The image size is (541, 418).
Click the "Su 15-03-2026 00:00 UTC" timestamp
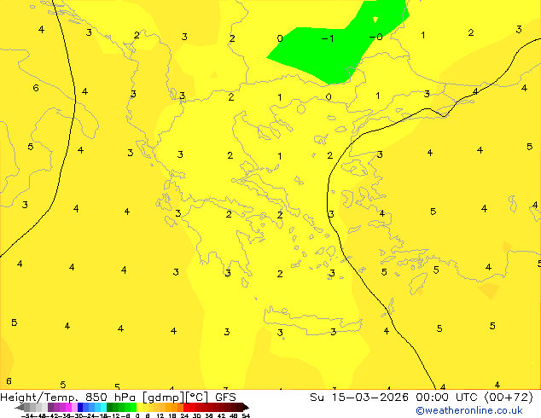[395, 398]
